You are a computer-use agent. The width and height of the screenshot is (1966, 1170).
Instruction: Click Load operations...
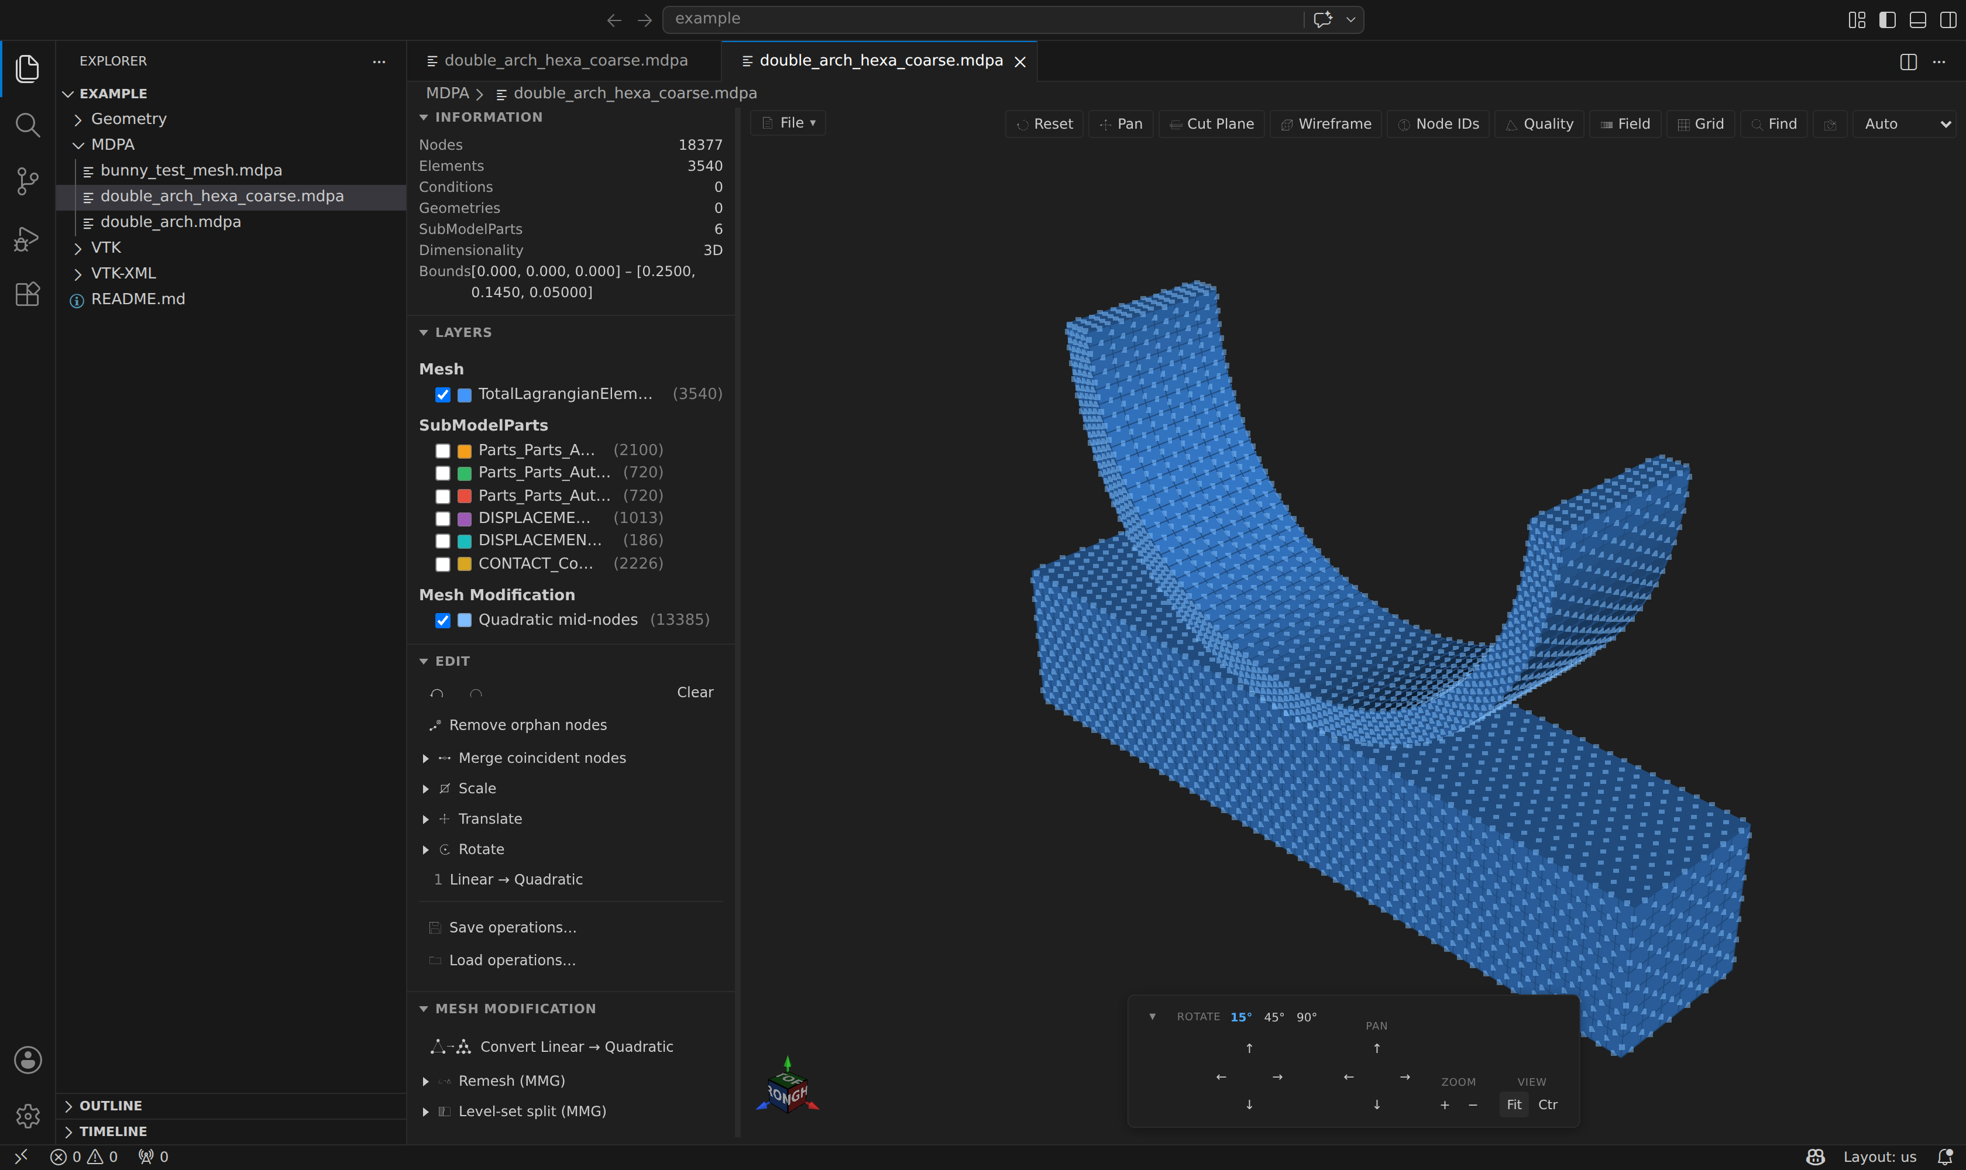tap(512, 961)
